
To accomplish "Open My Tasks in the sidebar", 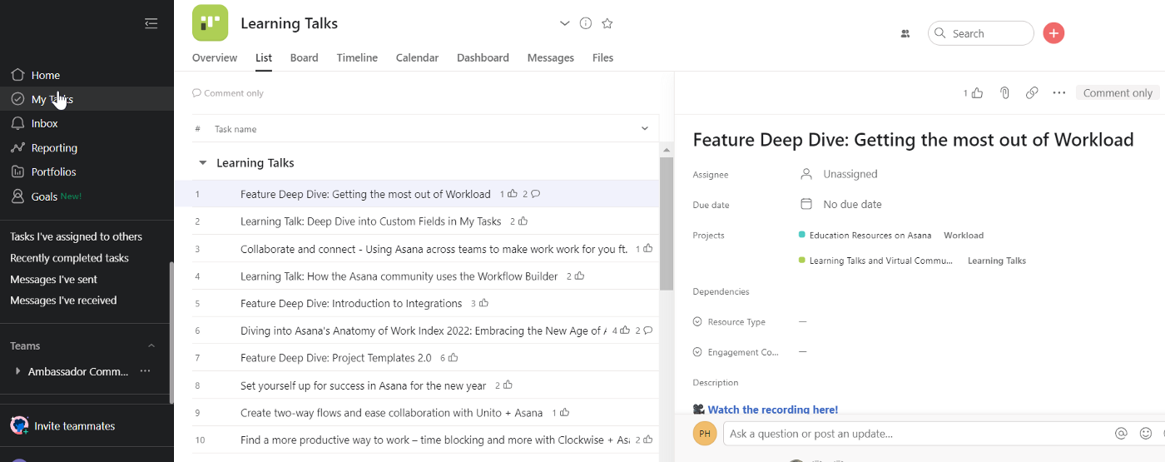I will click(x=52, y=99).
